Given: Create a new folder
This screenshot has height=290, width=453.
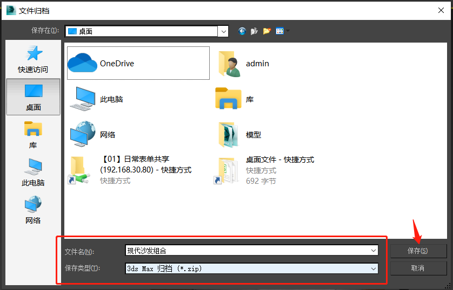Looking at the screenshot, I should click(x=267, y=31).
